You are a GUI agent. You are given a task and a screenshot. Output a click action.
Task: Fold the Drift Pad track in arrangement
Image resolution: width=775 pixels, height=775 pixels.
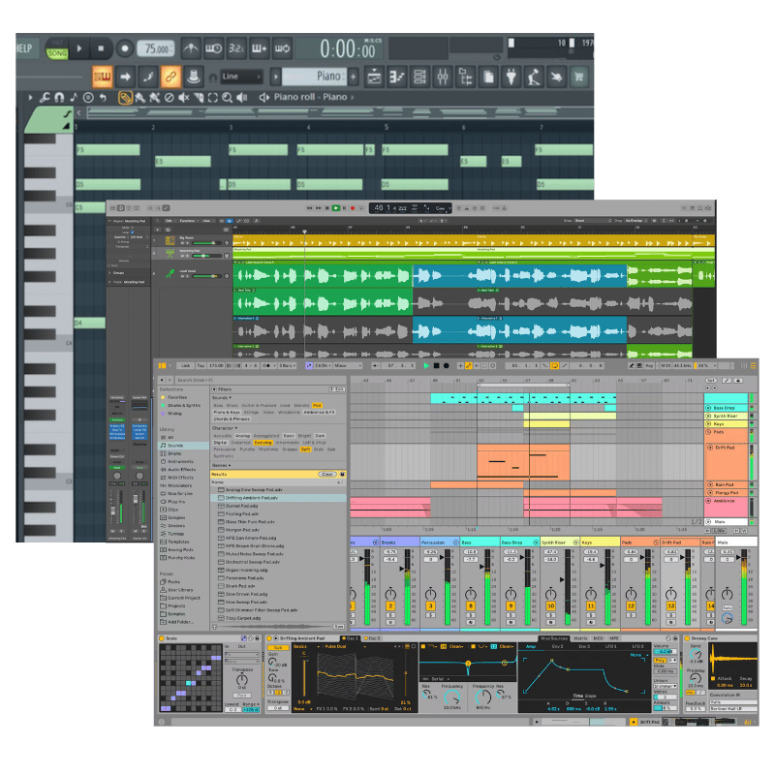pyautogui.click(x=710, y=448)
